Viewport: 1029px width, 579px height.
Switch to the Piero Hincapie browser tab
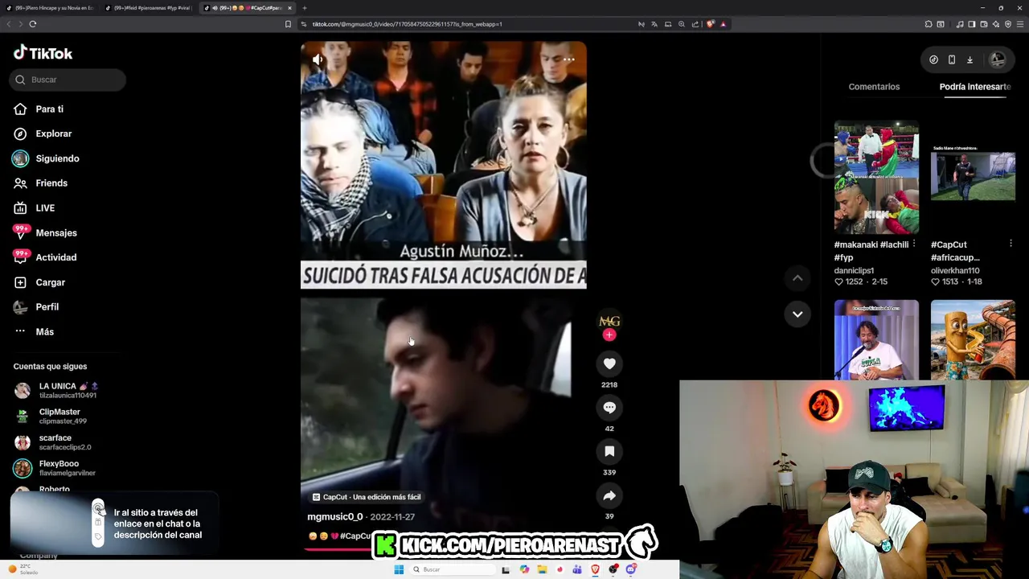(x=49, y=8)
